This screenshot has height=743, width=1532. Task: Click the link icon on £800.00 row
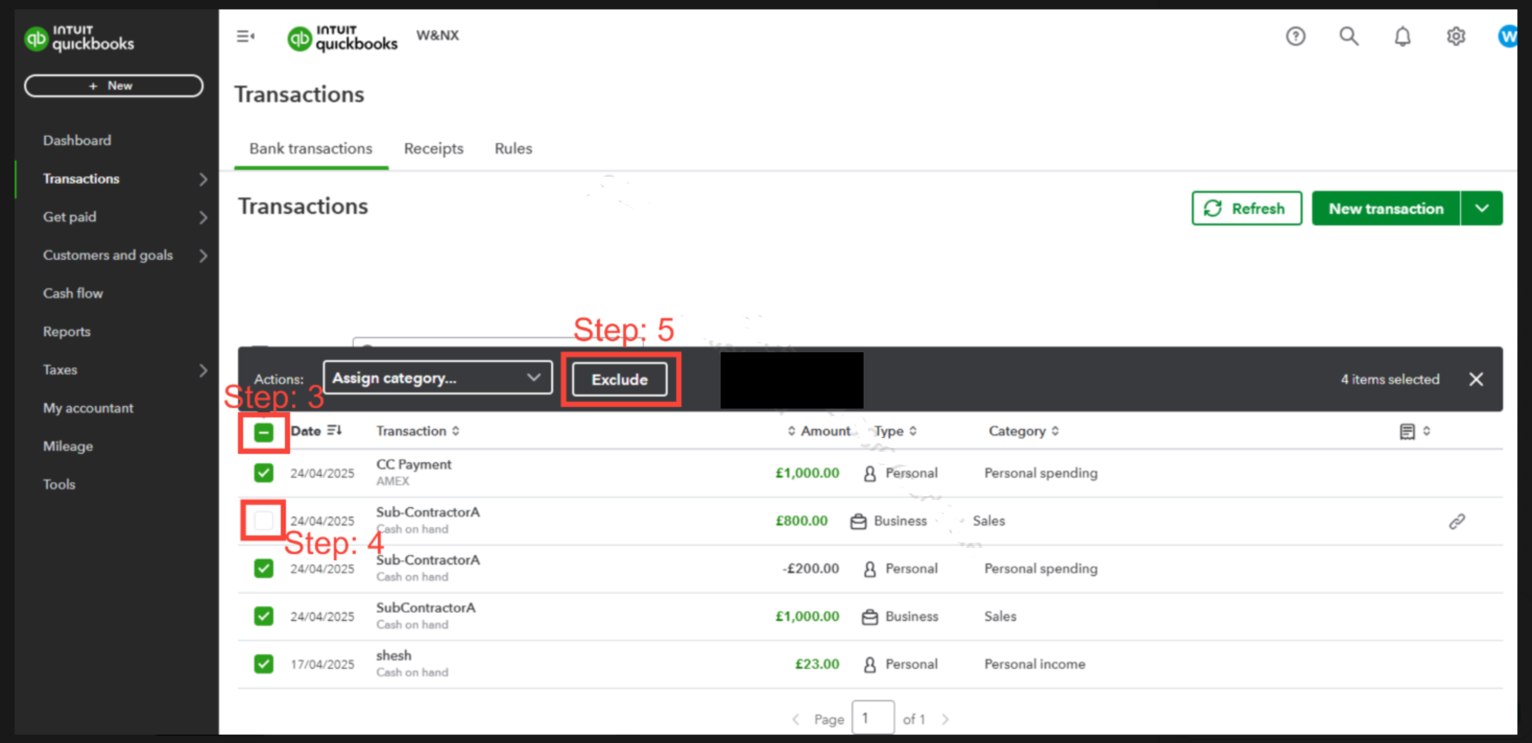point(1456,521)
